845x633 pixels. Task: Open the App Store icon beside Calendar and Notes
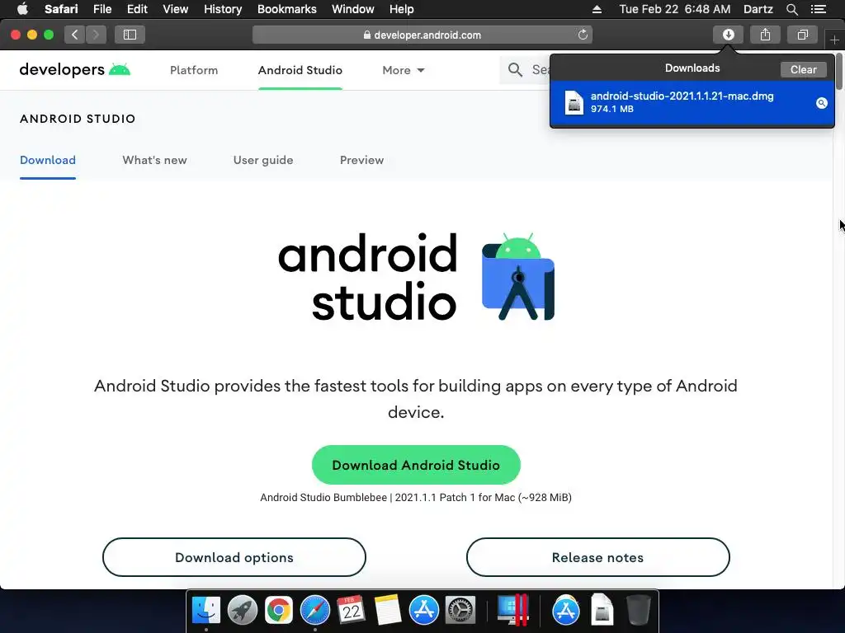[x=423, y=610]
